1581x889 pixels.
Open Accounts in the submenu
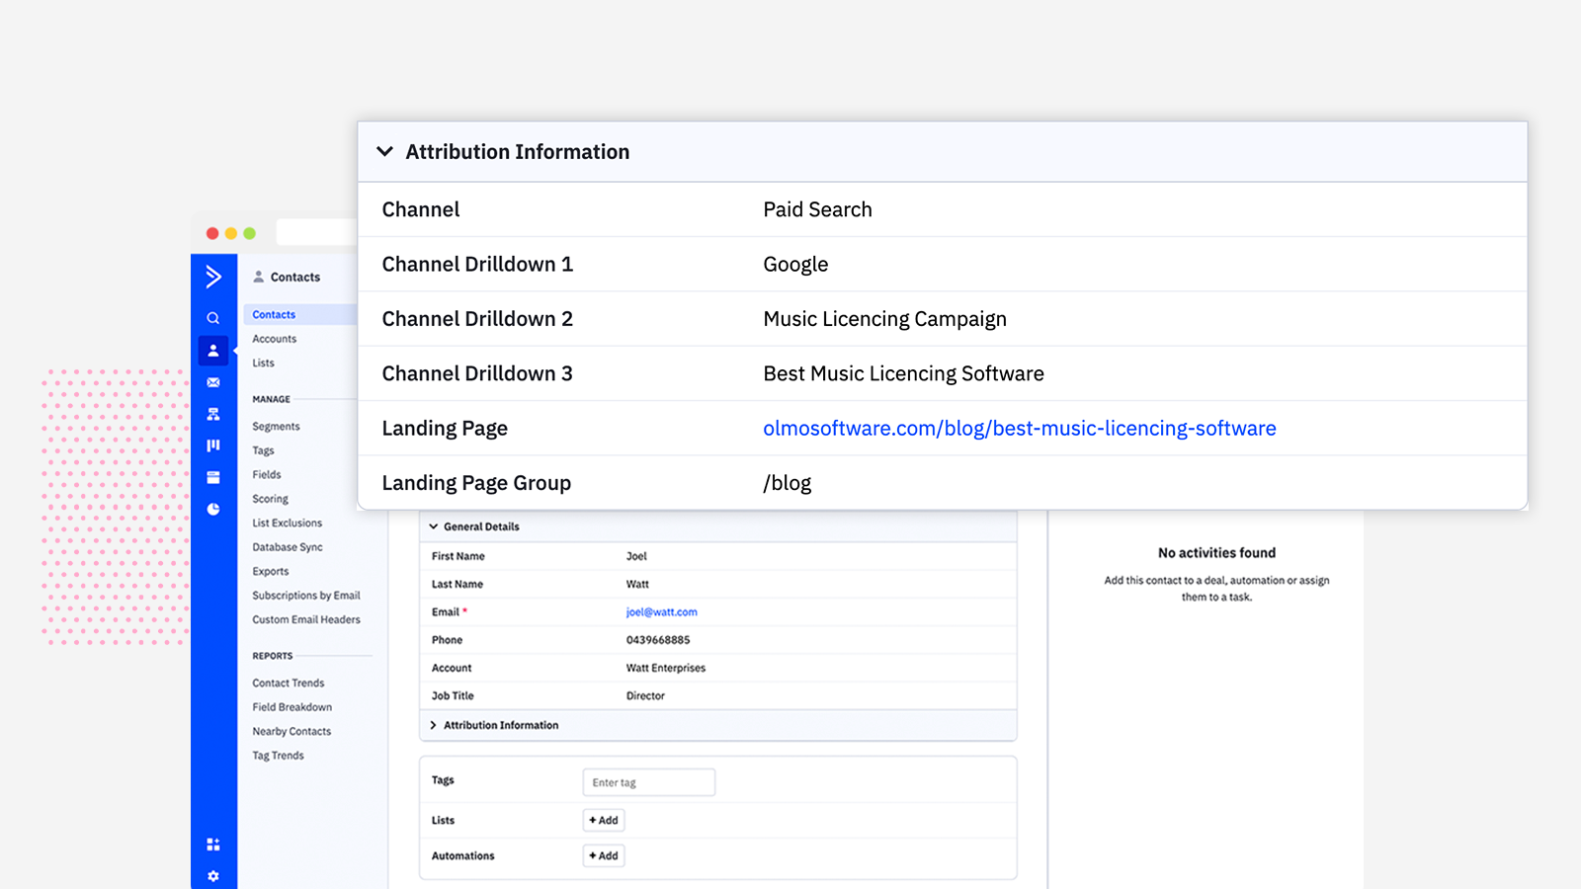(274, 339)
